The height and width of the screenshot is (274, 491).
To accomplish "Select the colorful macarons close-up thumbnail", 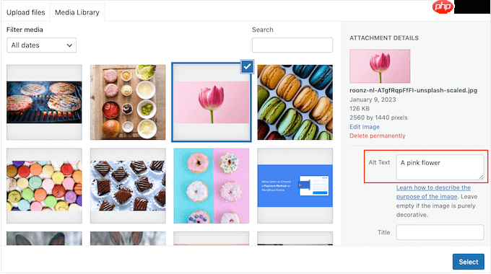I will 295,102.
